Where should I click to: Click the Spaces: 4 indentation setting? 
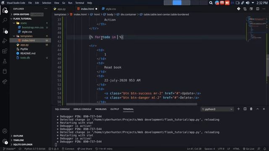(x=209, y=149)
